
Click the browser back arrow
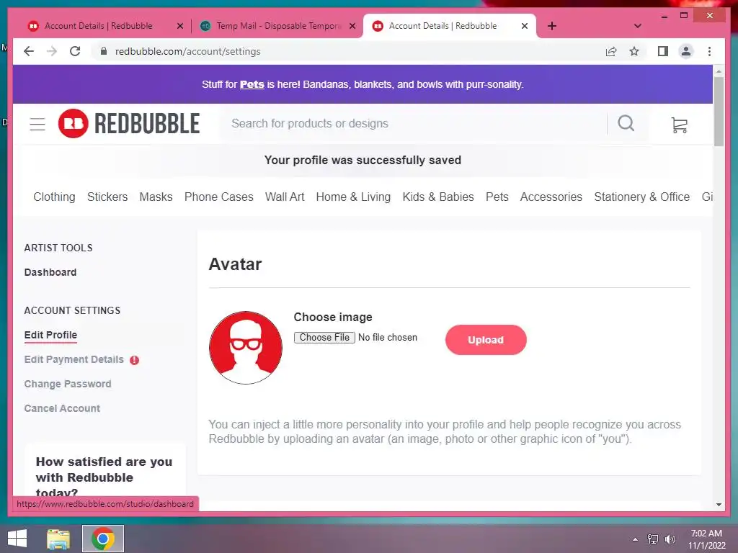(29, 51)
